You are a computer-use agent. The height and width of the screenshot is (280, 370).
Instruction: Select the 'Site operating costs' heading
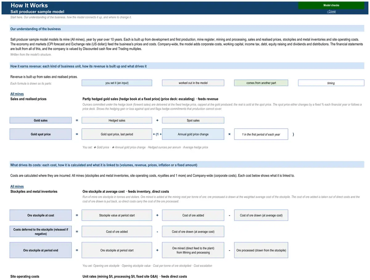pos(25,276)
